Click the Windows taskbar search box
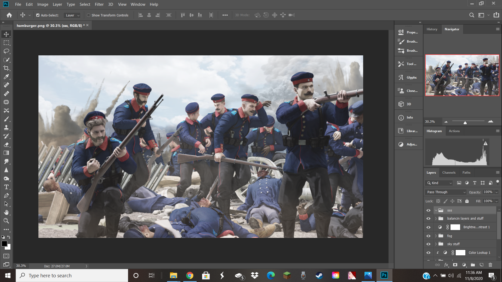 (72, 275)
